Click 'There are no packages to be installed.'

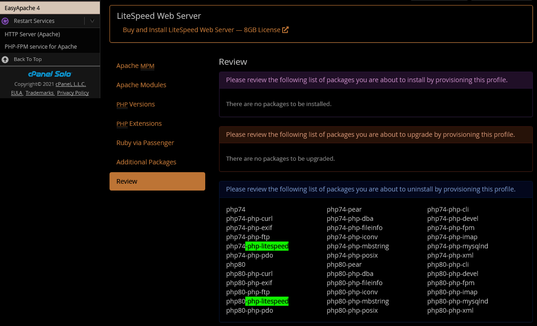tap(279, 104)
